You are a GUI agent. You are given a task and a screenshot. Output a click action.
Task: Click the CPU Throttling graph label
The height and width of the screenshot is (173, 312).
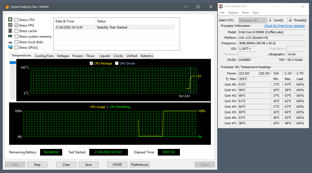120,107
